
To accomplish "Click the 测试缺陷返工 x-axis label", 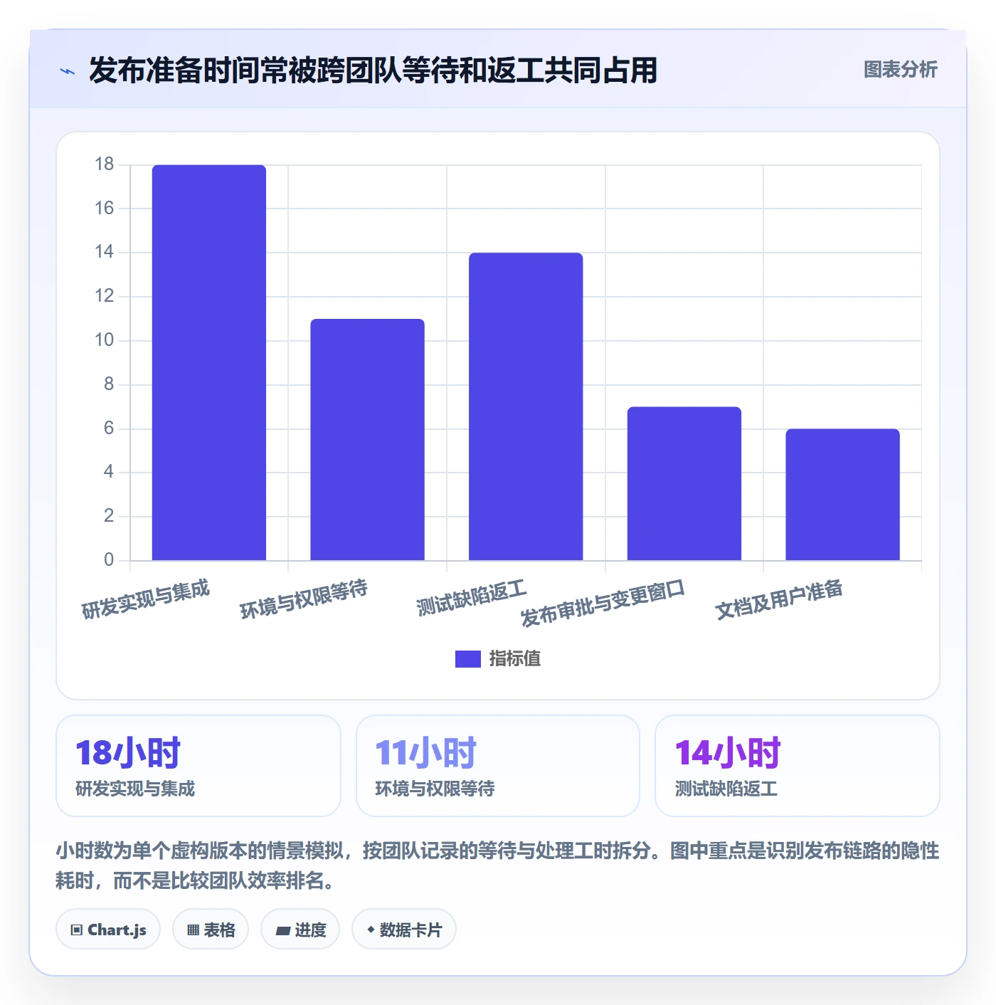I will point(472,598).
